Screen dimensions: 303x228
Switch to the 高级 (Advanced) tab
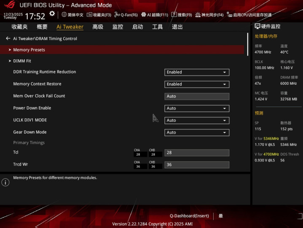(98, 27)
